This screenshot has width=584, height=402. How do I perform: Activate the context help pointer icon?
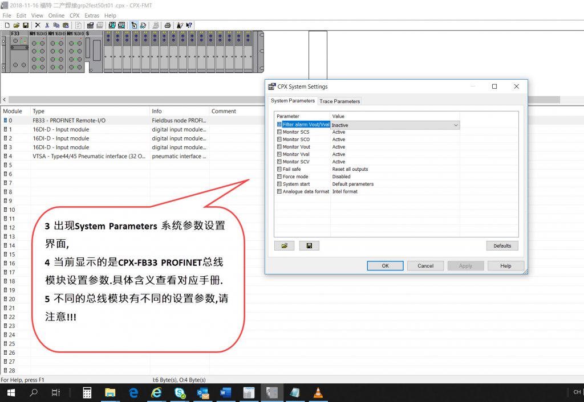tap(189, 25)
